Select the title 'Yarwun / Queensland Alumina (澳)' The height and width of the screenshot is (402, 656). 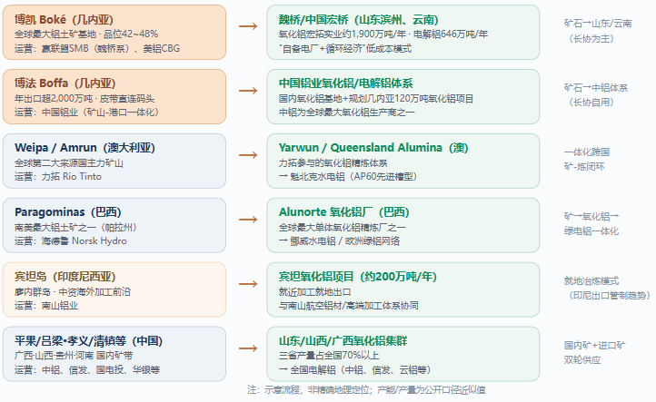click(373, 148)
